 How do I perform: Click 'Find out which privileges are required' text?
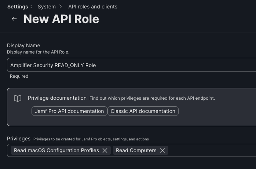tap(152, 98)
